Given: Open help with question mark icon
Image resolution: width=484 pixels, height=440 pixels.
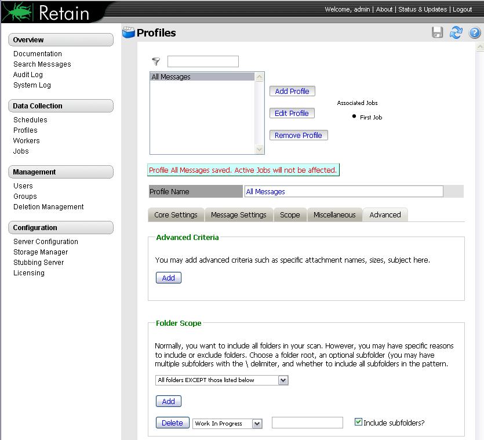Looking at the screenshot, I should (x=474, y=32).
